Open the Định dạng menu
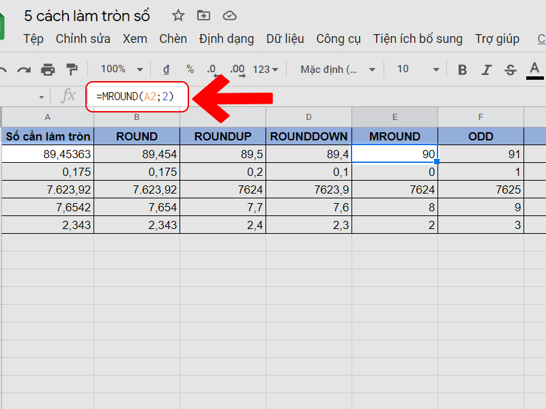This screenshot has width=546, height=409. (226, 39)
